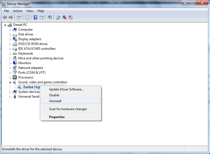The height and width of the screenshot is (154, 210).
Task: Click the Display adapters category icon
Action: [x=15, y=39]
